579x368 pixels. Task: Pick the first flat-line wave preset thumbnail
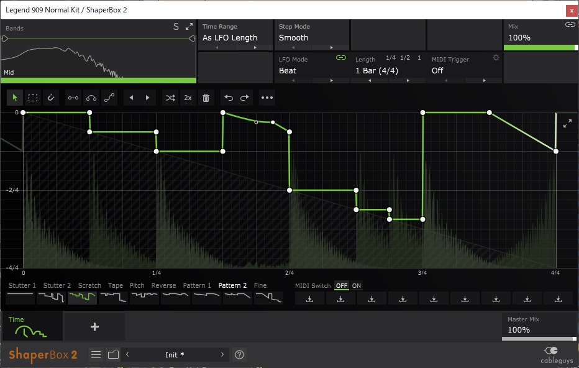21,298
